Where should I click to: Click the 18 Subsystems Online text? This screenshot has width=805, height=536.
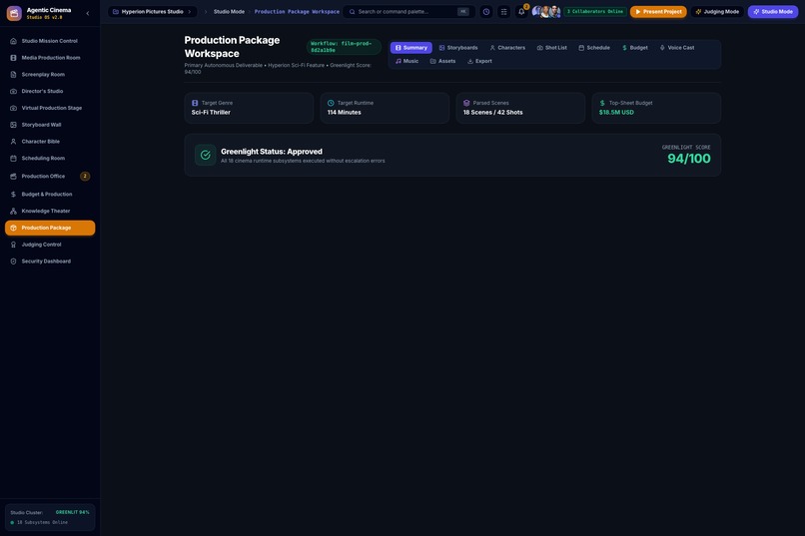pos(42,523)
